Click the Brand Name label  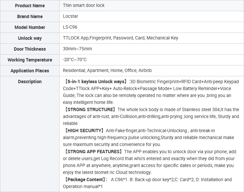pos(30,16)
